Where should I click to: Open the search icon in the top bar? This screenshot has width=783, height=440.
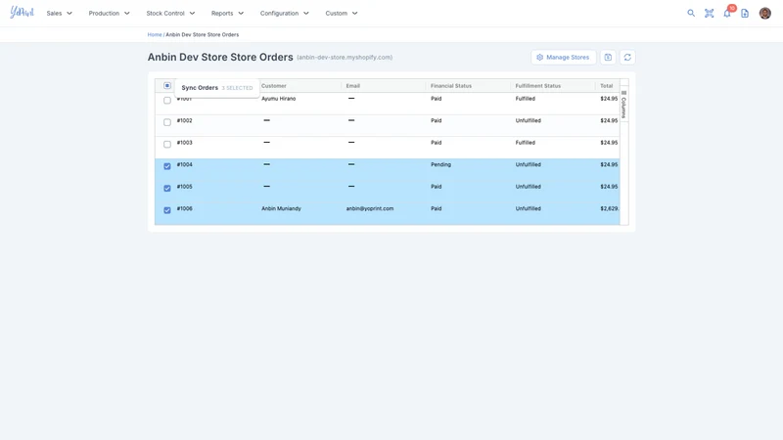[x=691, y=14]
